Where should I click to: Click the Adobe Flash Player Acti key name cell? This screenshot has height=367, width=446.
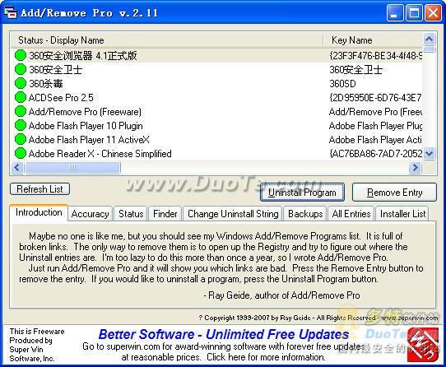[x=375, y=140]
